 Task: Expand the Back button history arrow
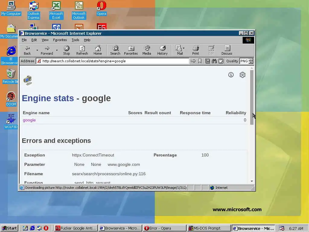pos(37,50)
